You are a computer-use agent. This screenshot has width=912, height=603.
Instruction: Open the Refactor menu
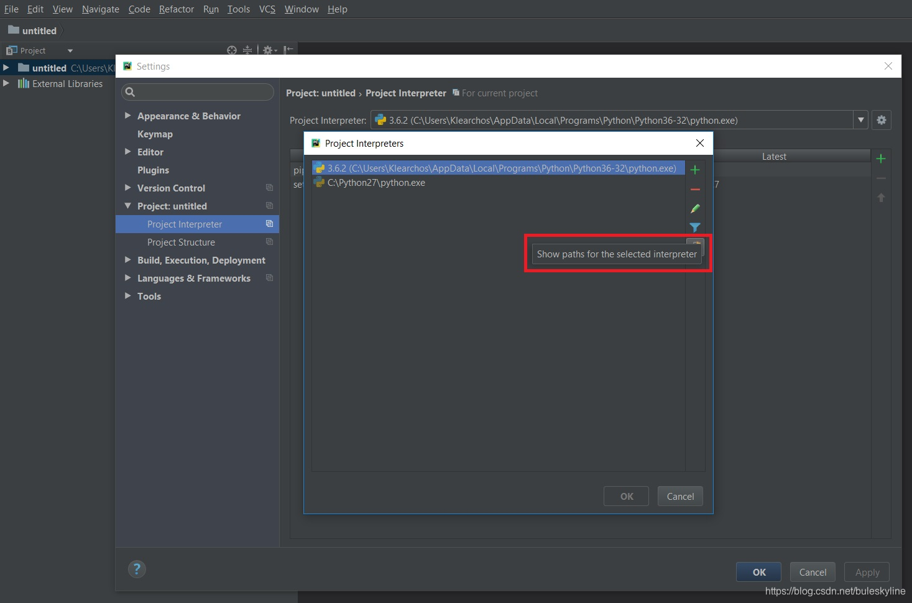(176, 9)
